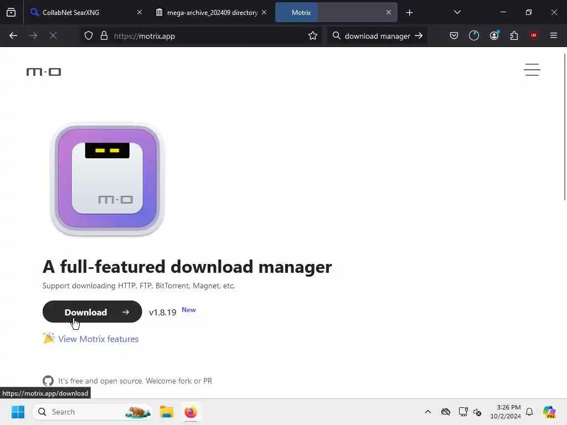Image resolution: width=567 pixels, height=425 pixels.
Task: Click the site security padlock icon
Action: point(104,35)
